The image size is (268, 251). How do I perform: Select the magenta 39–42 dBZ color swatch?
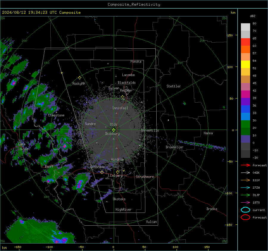pyautogui.click(x=245, y=94)
